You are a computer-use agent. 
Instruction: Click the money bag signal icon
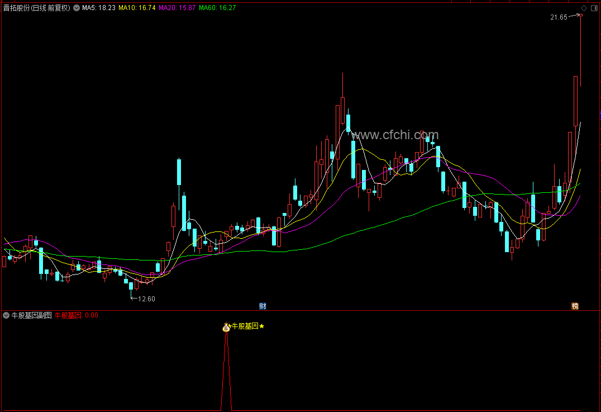click(226, 327)
